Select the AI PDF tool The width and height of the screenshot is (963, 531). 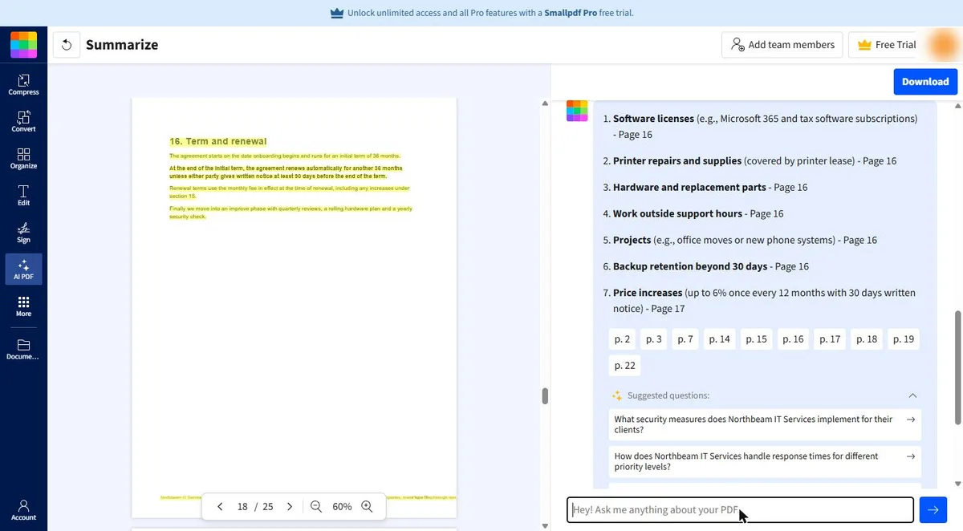(23, 270)
